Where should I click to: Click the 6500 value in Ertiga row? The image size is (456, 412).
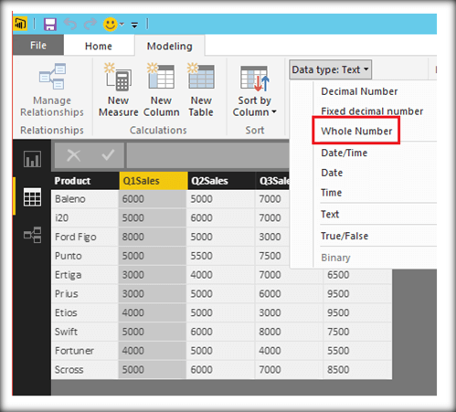click(x=357, y=275)
